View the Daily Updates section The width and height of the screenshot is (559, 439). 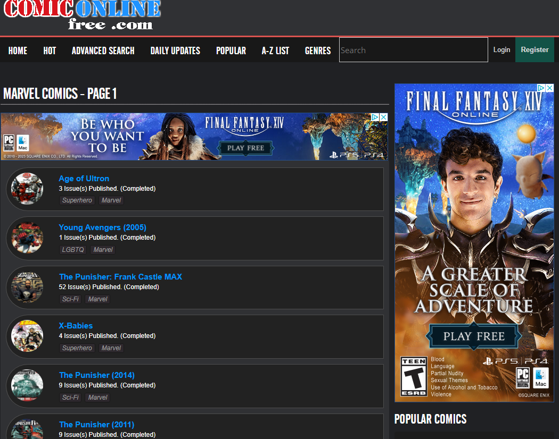point(175,50)
